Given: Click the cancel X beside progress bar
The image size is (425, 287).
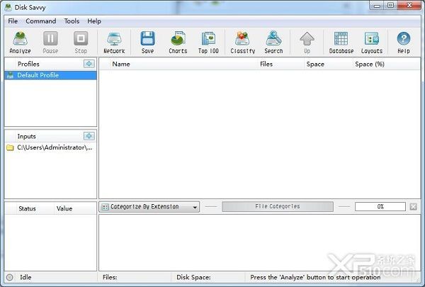Looking at the screenshot, I should [x=414, y=207].
